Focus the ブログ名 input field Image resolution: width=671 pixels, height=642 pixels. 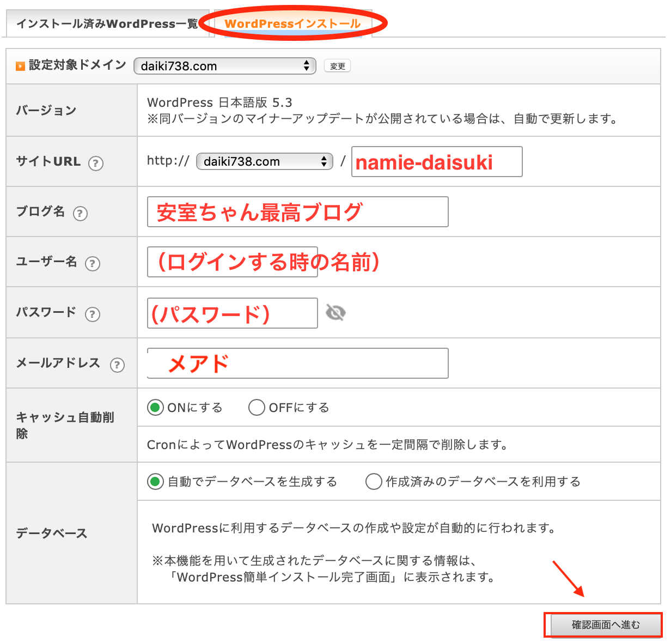(298, 211)
